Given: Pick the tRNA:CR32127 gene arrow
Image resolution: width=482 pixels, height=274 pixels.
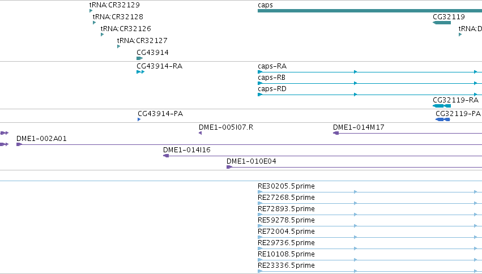Looking at the screenshot, I should pos(118,46).
